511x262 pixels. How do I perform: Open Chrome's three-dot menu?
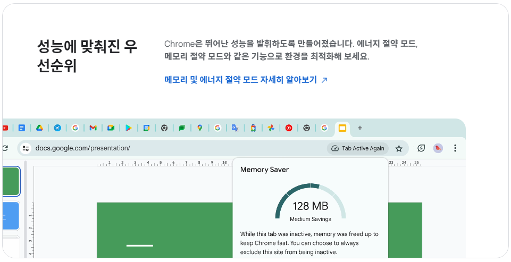click(455, 148)
